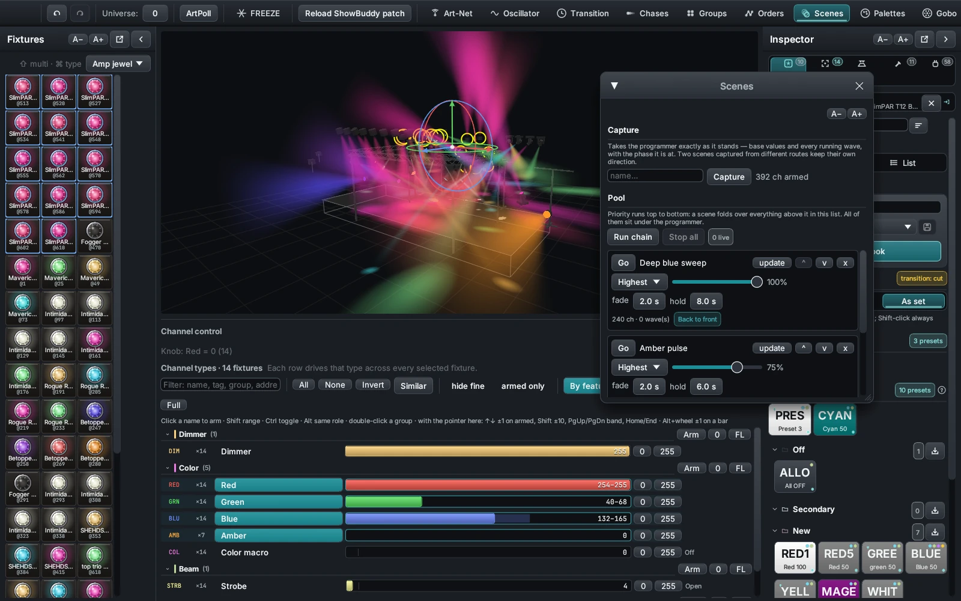Adjust the Amber pulse level slider
Image resolution: width=961 pixels, height=601 pixels.
coord(717,367)
